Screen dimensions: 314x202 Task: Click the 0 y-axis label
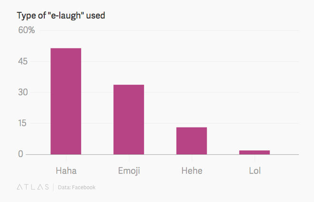[x=20, y=154]
